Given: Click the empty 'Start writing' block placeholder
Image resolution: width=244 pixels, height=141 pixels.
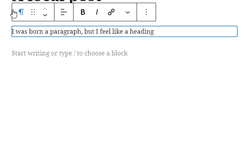Looking at the screenshot, I should (70, 53).
